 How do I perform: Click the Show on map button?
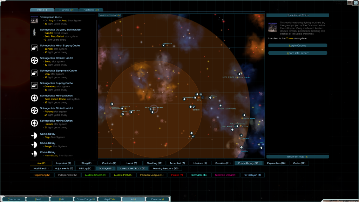297,156
